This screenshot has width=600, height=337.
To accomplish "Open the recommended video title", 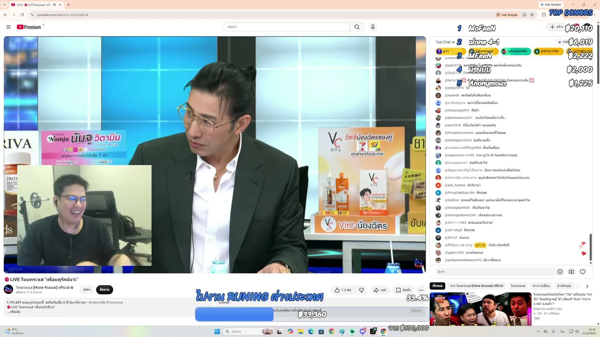I will (x=562, y=300).
